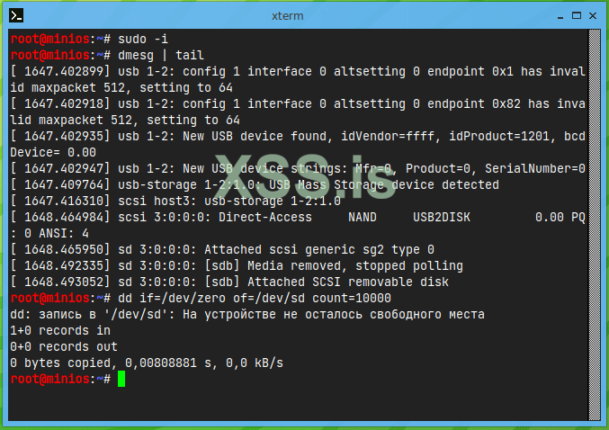This screenshot has width=609, height=430.
Task: Click '[sdb] Media removed, stopped polling' line
Action: pyautogui.click(x=237, y=265)
